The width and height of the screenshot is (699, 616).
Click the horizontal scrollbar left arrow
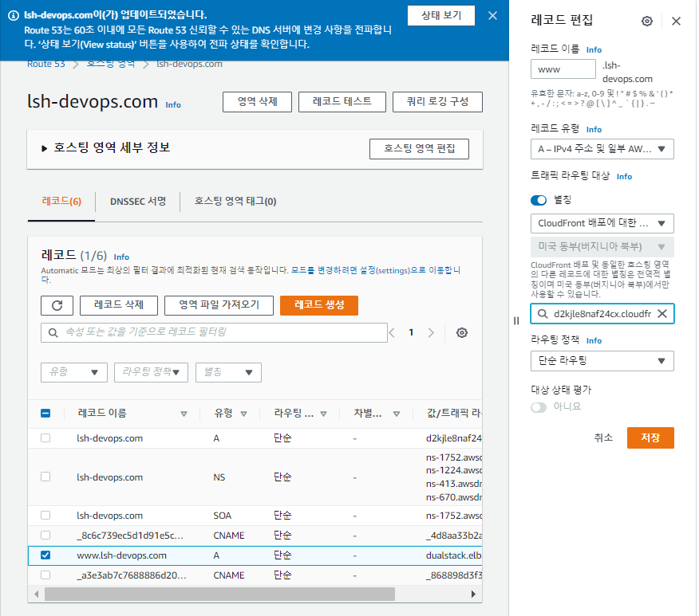pyautogui.click(x=37, y=594)
